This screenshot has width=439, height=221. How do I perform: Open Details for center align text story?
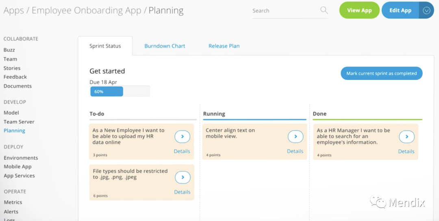coord(295,151)
